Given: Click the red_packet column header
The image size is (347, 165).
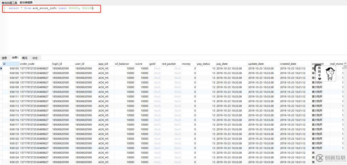Looking at the screenshot, I should tap(171, 64).
